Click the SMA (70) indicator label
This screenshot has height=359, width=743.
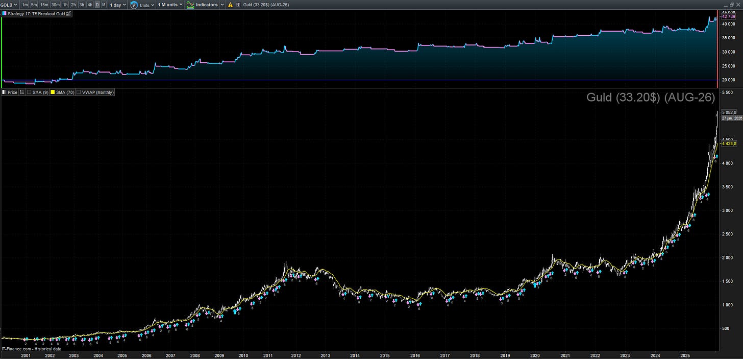[x=65, y=92]
